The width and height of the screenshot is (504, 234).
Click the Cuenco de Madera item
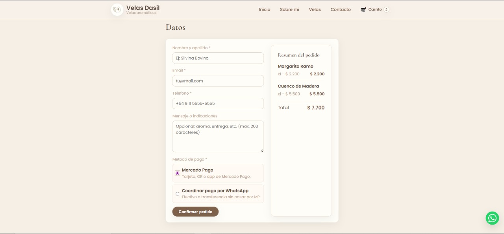point(298,86)
